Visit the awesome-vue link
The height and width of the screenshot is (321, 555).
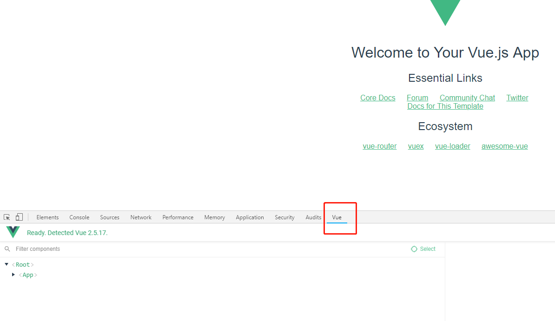click(x=504, y=146)
